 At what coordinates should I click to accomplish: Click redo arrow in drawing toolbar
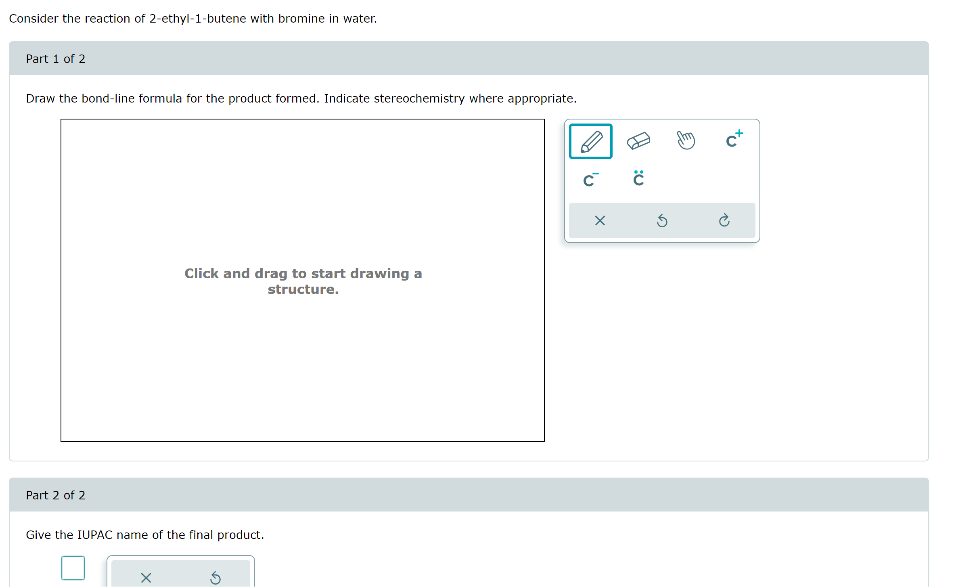[x=724, y=220]
